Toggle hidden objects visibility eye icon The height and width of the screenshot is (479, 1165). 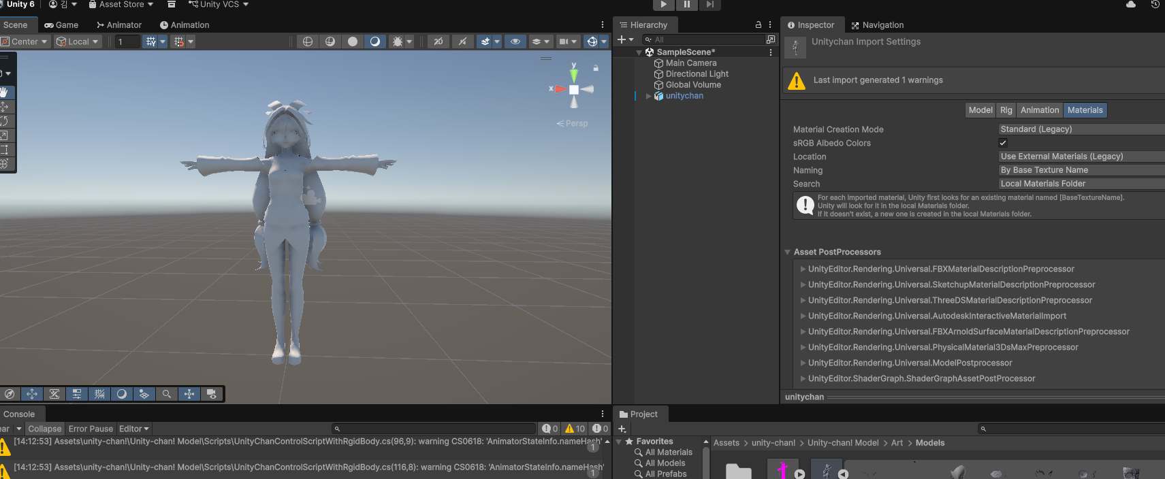[515, 42]
